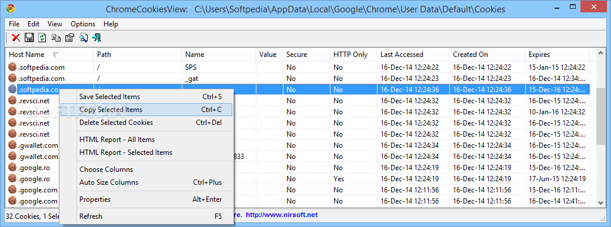611x227 pixels.
Task: Open Properties from context menu
Action: 146,199
